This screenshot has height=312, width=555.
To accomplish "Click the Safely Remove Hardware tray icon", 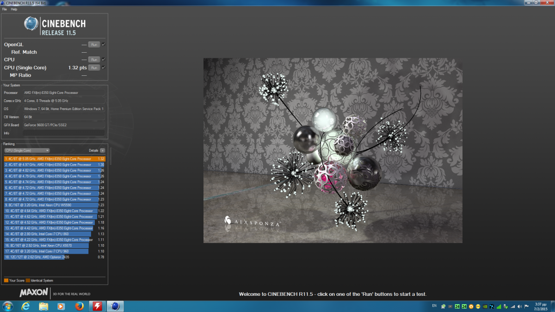I will pos(506,306).
